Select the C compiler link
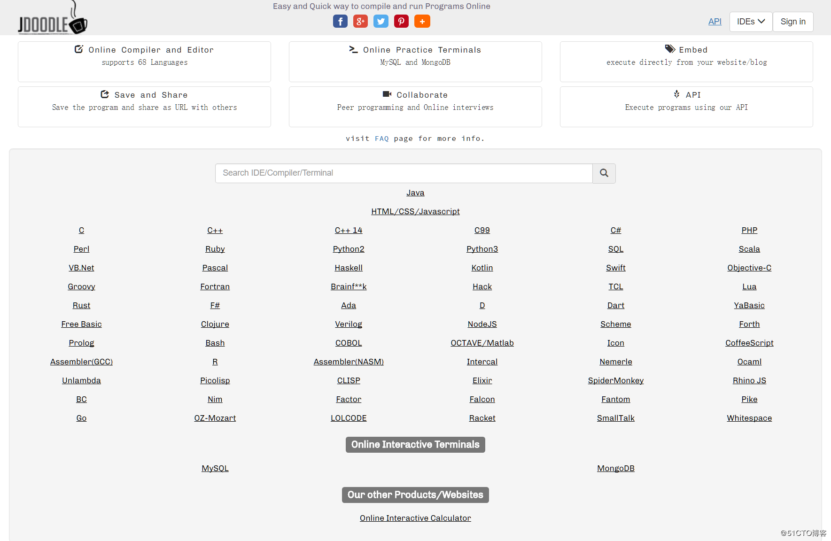 81,230
